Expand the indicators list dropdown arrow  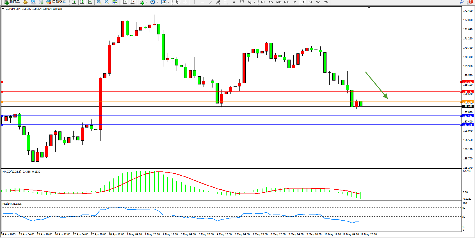coord(147,2)
